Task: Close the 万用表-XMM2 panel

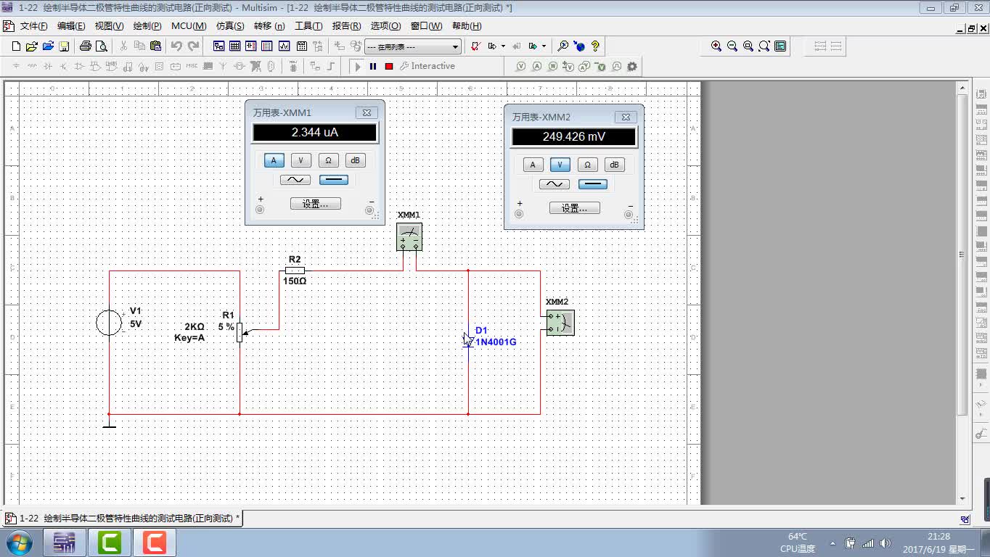Action: tap(626, 117)
